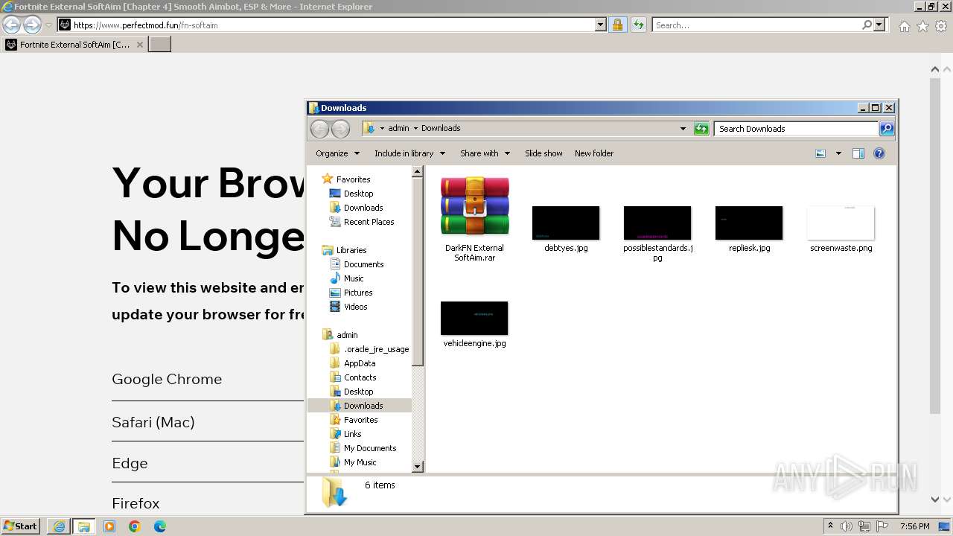This screenshot has height=536, width=953.
Task: Click Internet Explorer back button
Action: (x=11, y=25)
